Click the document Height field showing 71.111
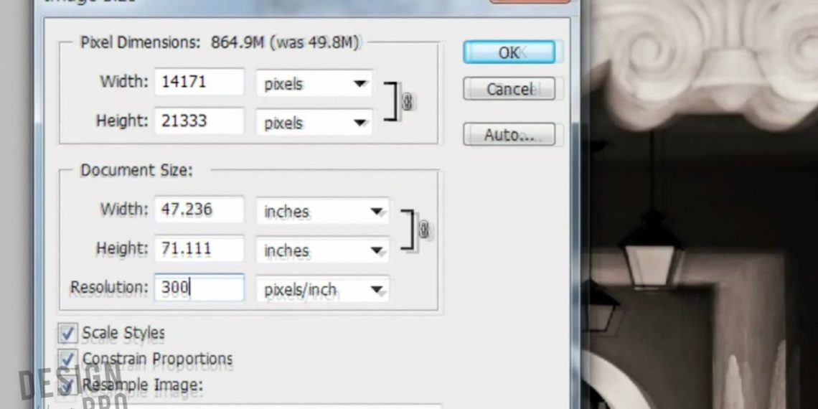This screenshot has height=409, width=818. coord(199,249)
